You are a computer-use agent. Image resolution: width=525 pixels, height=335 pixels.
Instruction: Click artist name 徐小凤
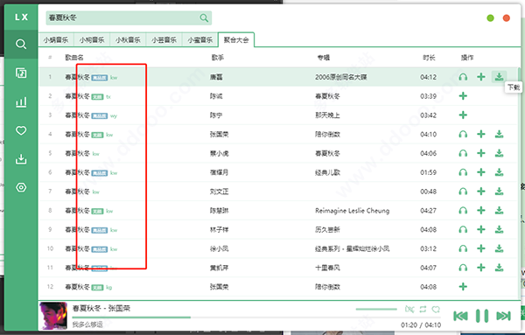pos(219,248)
